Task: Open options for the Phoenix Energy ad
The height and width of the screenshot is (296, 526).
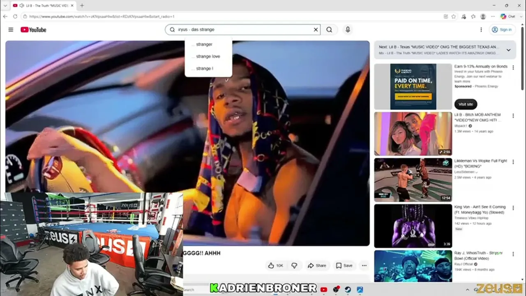Action: [x=513, y=67]
